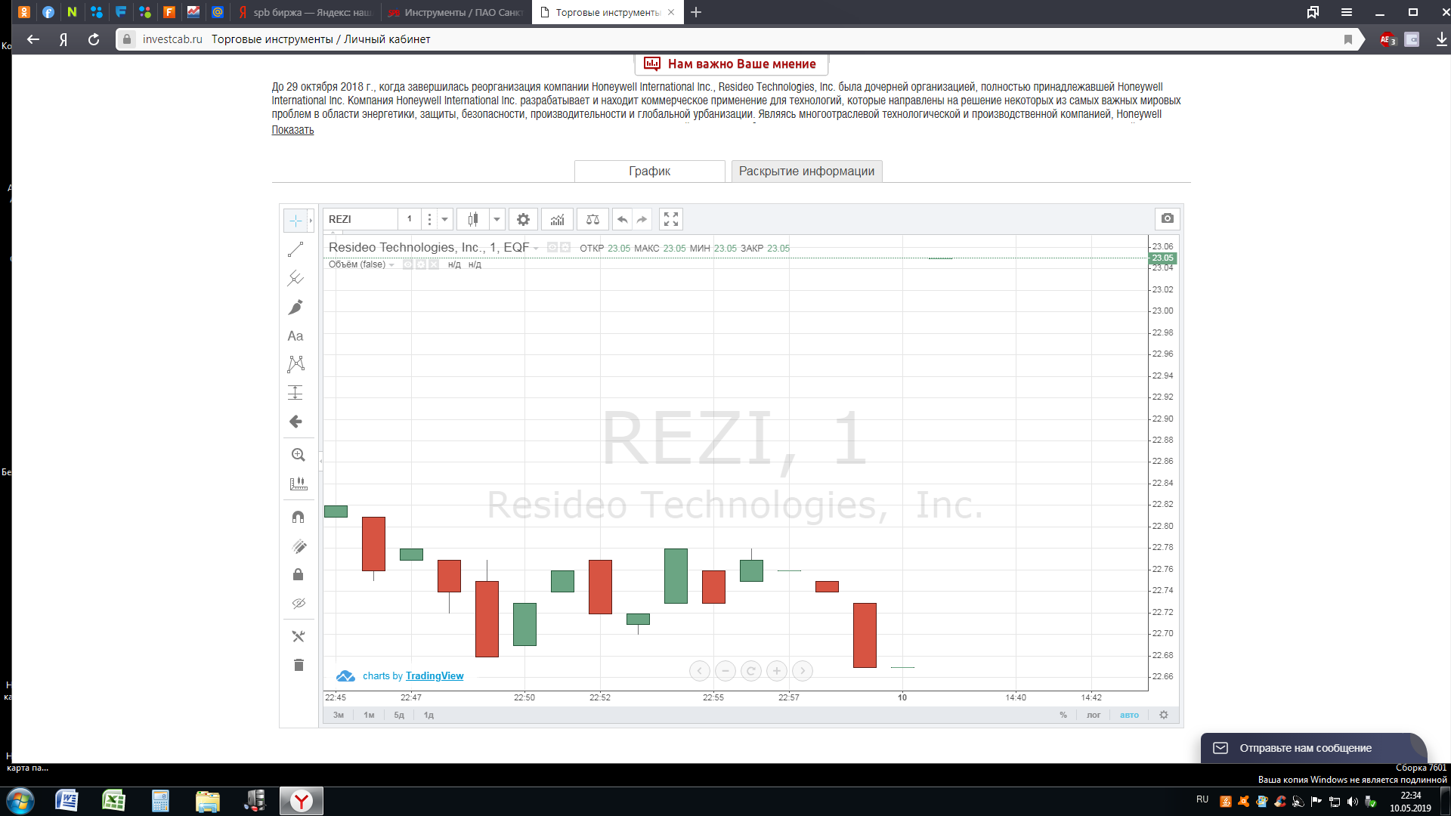Expand crosshair tool options arrow
Image resolution: width=1451 pixels, height=816 pixels.
click(x=311, y=221)
